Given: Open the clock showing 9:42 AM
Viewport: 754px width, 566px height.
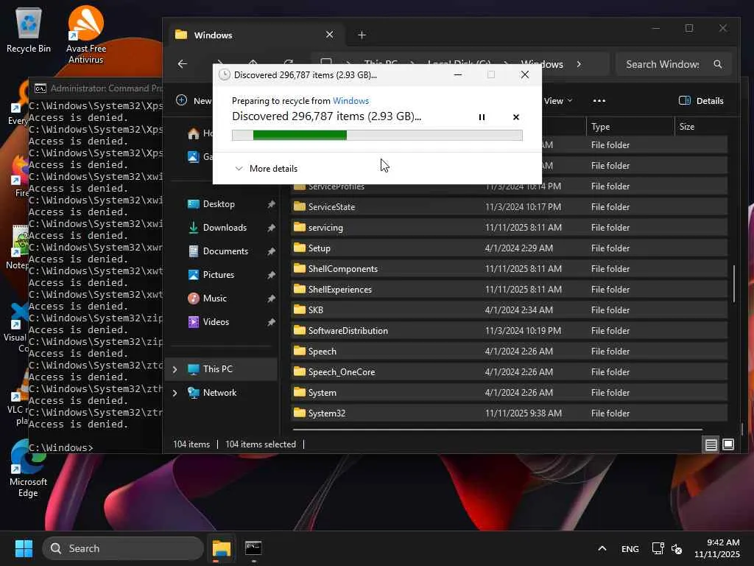Looking at the screenshot, I should (717, 548).
